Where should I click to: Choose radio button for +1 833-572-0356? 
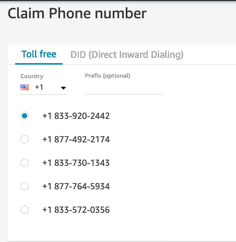click(25, 210)
